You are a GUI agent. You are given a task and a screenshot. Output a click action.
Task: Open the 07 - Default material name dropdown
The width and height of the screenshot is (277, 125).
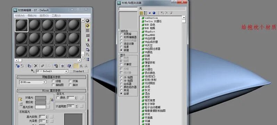(66, 71)
